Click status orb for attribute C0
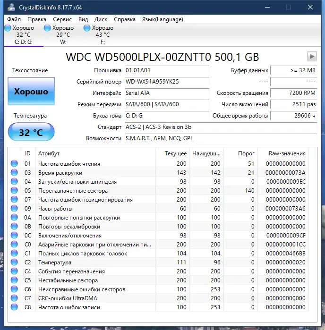 coord(14,244)
